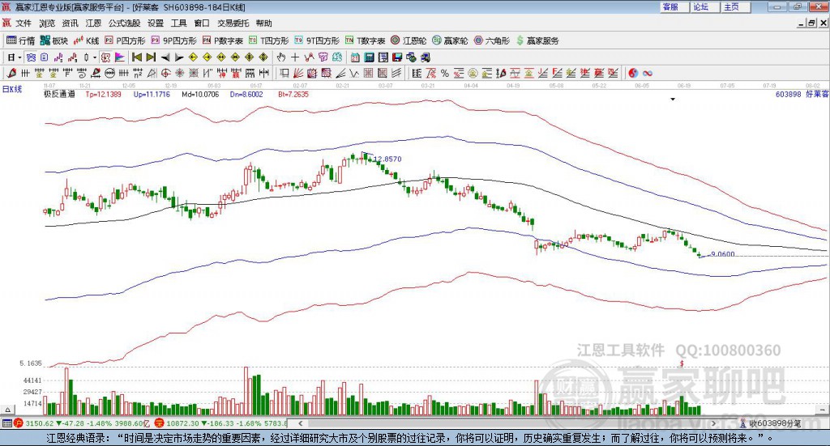The image size is (830, 446).
Task: Click the Up=11.1716 value
Action: point(152,94)
